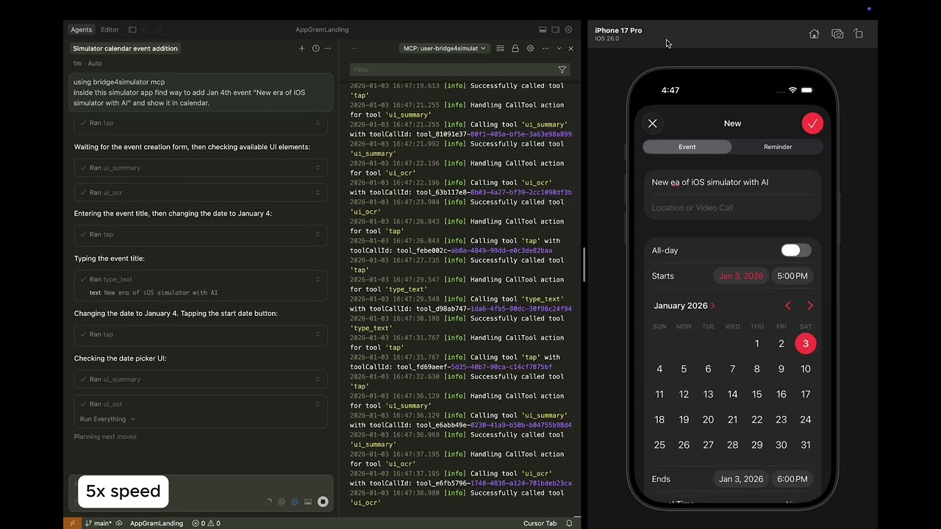Click the checkmark beside Ran type_text step
The height and width of the screenshot is (529, 941).
pos(83,279)
